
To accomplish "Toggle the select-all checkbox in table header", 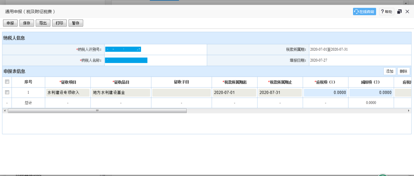I will 7,82.
